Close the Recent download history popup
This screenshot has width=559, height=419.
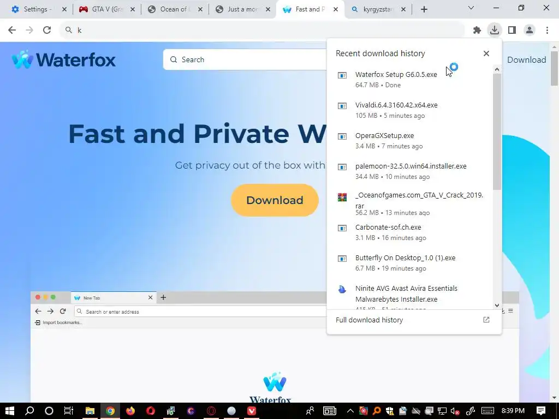486,53
